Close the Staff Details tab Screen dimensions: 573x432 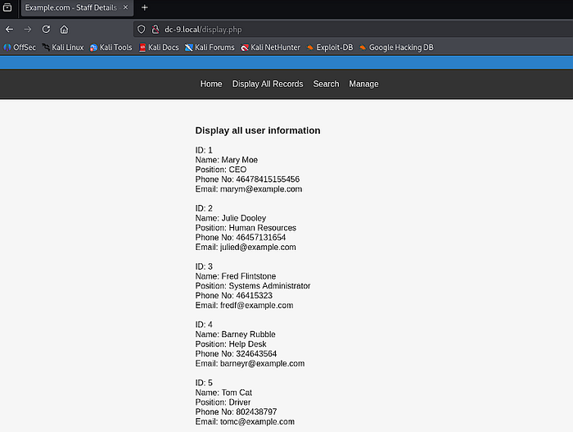click(126, 7)
